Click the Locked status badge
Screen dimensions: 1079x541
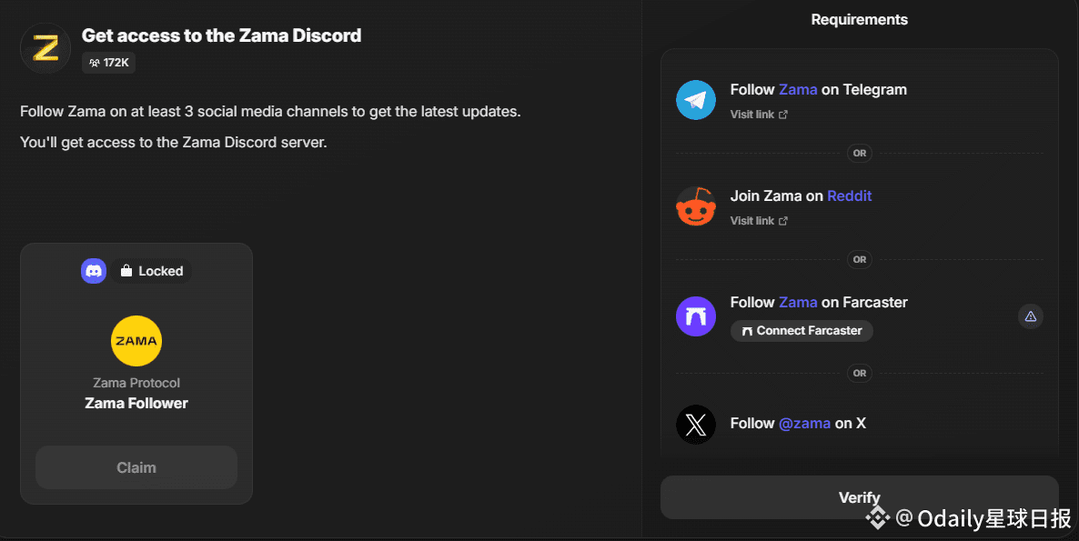pos(152,271)
